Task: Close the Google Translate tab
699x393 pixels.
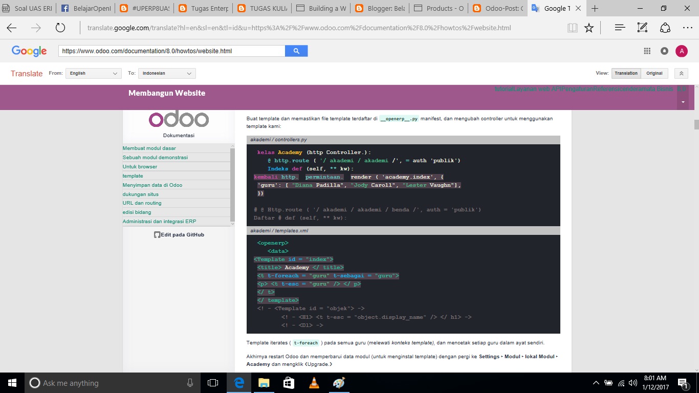Action: coord(578,8)
